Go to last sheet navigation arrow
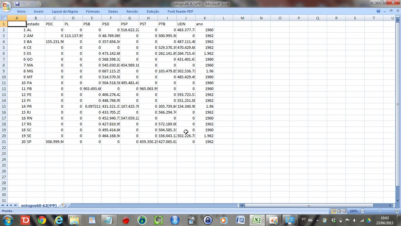This screenshot has width=401, height=226. 15,206
